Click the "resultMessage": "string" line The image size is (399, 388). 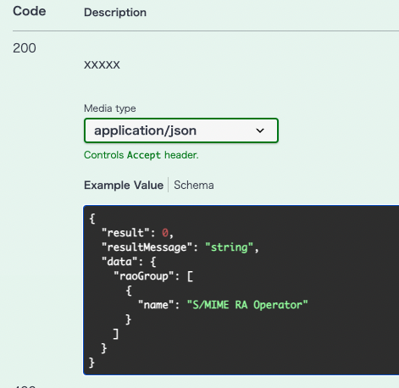click(180, 247)
